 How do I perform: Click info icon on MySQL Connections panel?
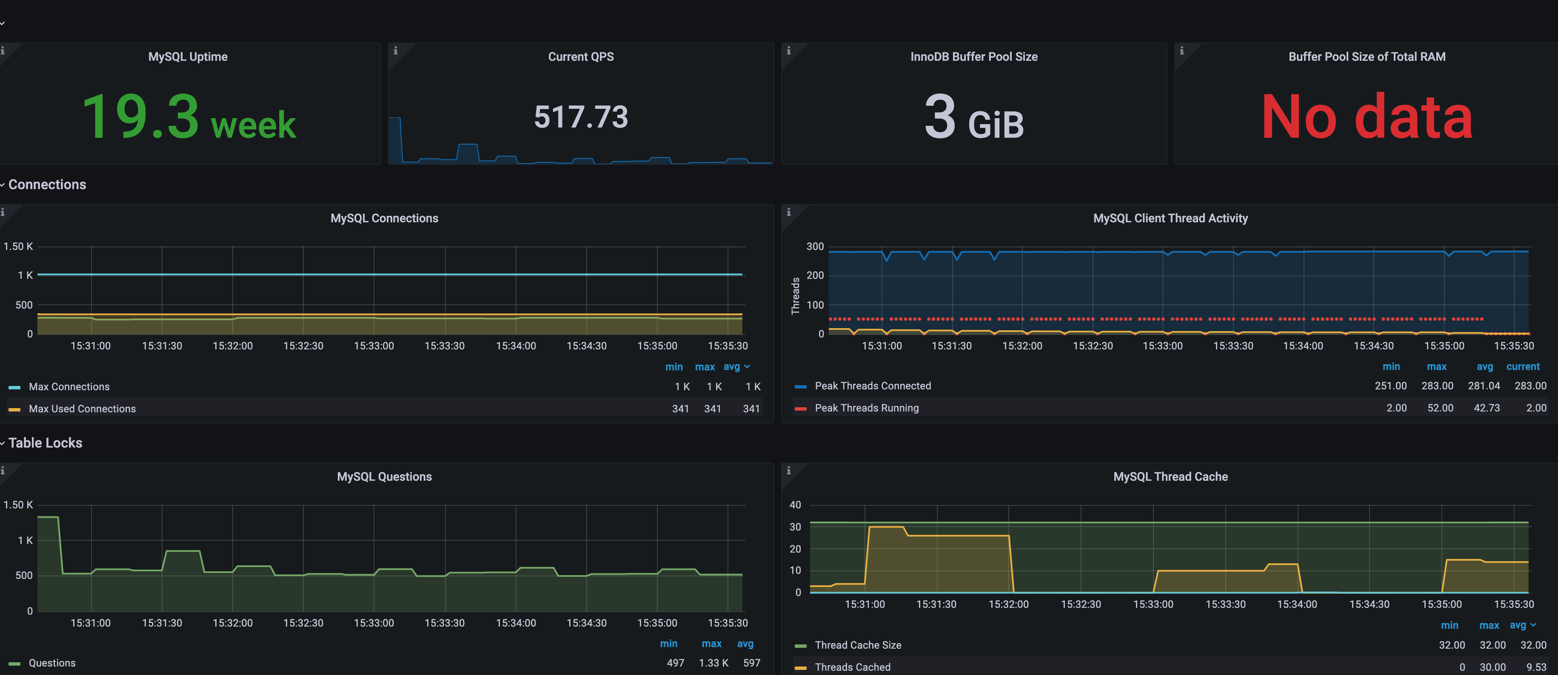(x=3, y=212)
